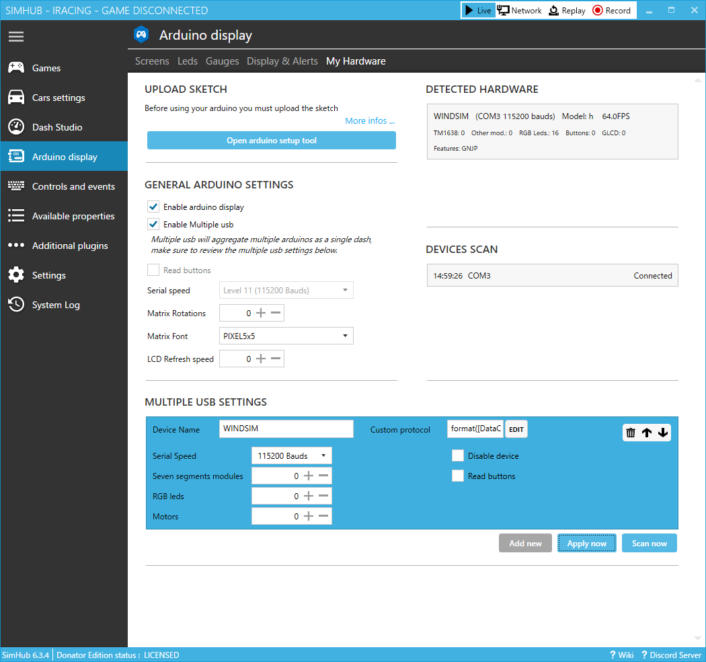Click scrollbar up arrow at top
706x662 pixels.
pyautogui.click(x=697, y=80)
